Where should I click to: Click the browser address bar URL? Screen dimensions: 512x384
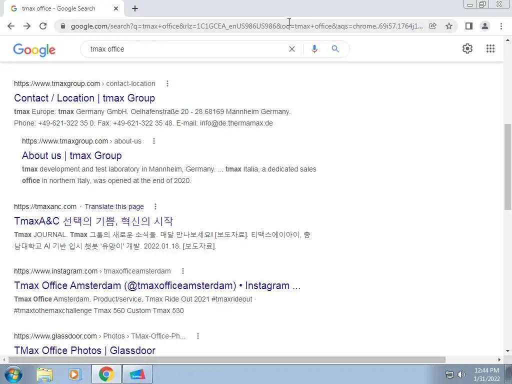coord(246,26)
